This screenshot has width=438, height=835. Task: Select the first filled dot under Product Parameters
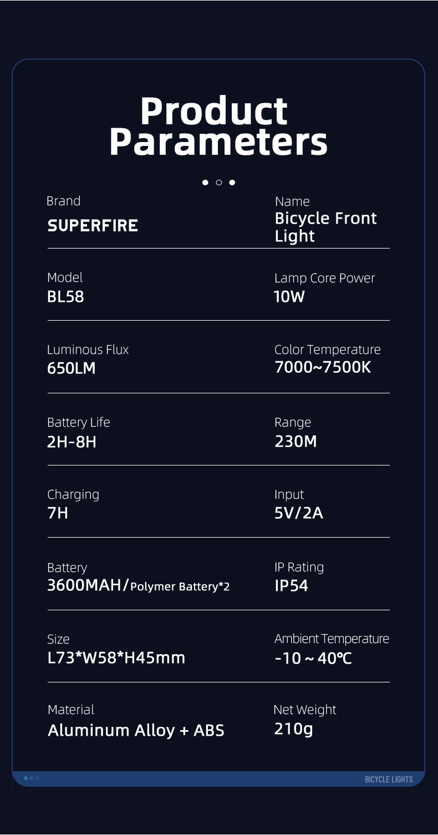click(206, 183)
